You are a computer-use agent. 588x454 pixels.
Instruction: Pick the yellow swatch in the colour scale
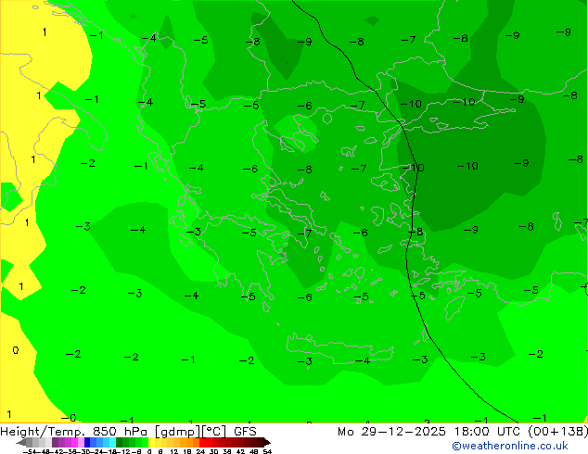[151, 442]
